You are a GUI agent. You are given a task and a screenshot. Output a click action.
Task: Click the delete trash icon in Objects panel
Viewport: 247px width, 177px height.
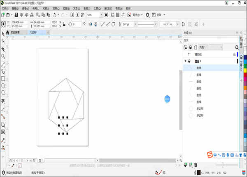(196, 165)
